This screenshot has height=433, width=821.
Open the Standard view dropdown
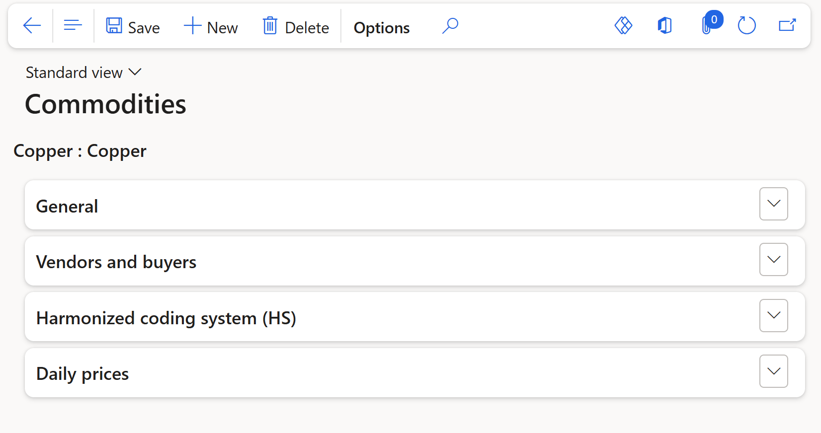(x=83, y=72)
